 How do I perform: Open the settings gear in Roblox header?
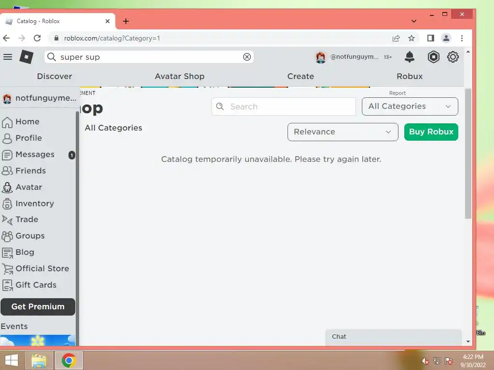[453, 57]
